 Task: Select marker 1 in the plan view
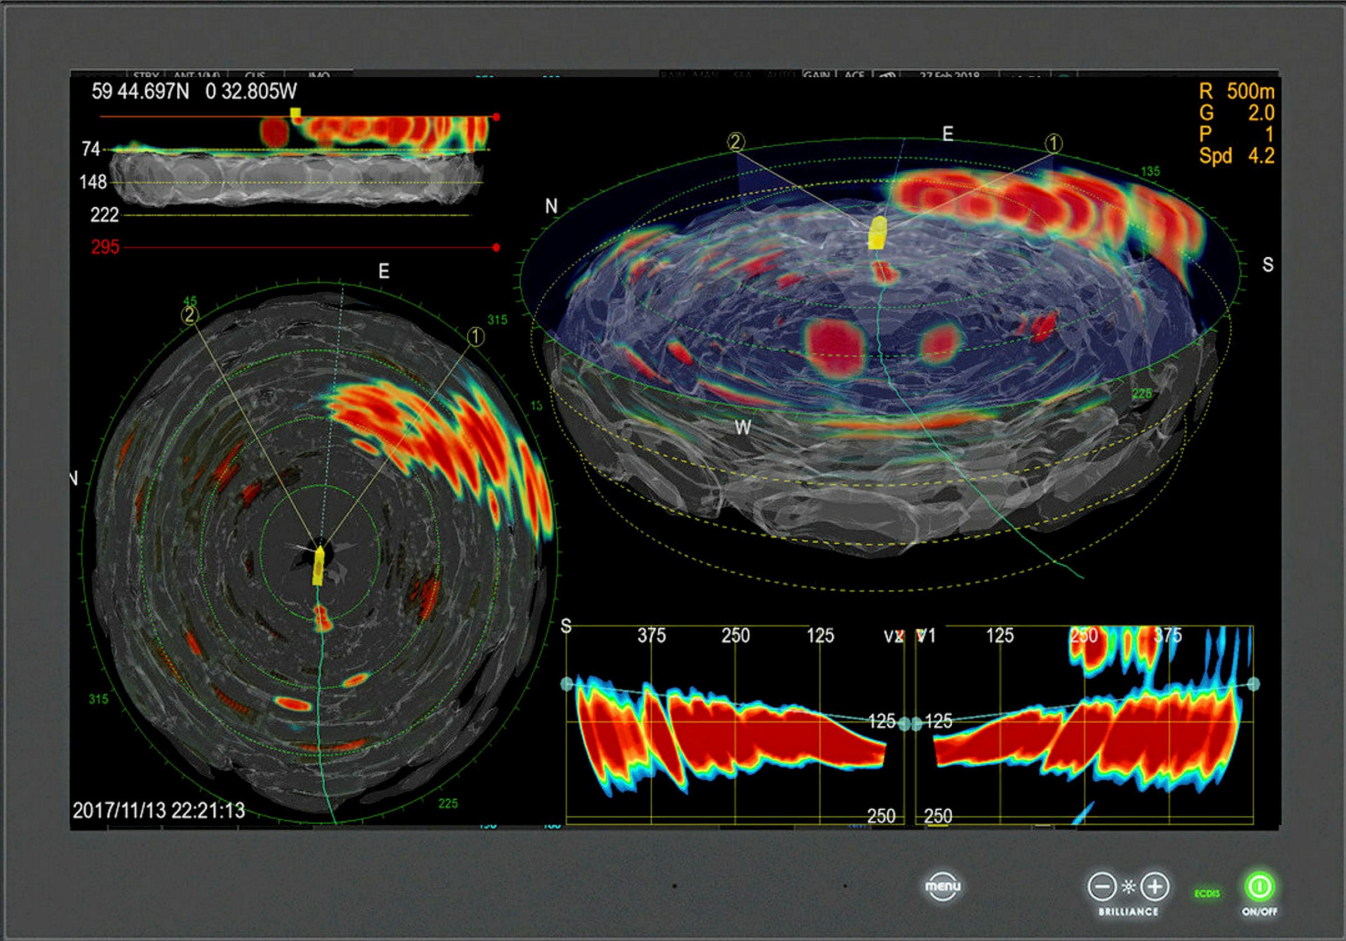pos(476,337)
